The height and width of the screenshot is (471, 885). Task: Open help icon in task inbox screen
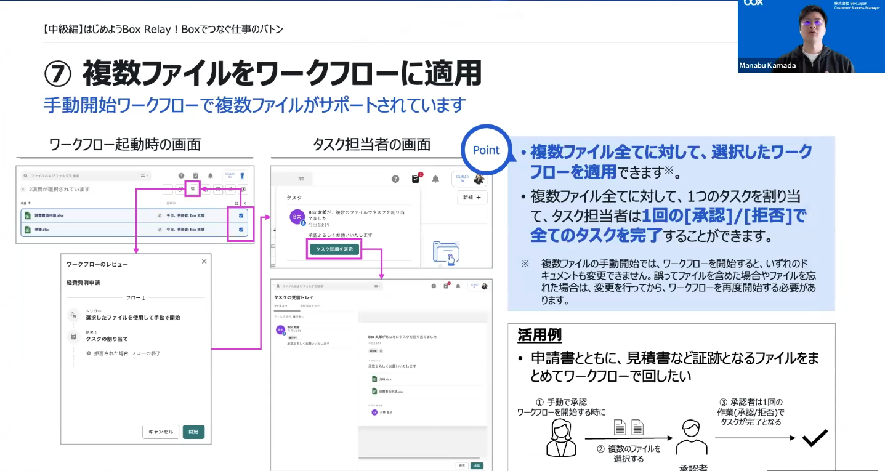point(434,286)
